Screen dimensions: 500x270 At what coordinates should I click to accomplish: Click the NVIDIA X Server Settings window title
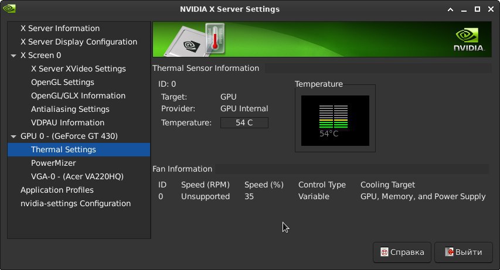click(230, 9)
